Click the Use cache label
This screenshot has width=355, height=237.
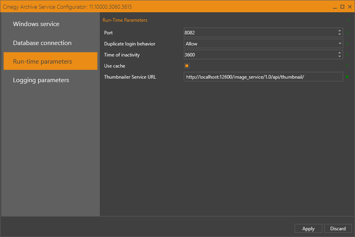coord(114,66)
